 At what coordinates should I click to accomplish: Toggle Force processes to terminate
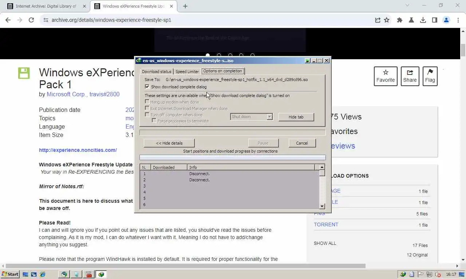tap(154, 121)
